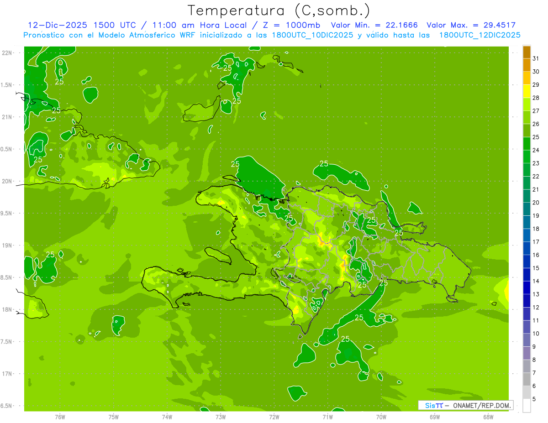Click the "Z = 1000mb" level text

coord(290,25)
